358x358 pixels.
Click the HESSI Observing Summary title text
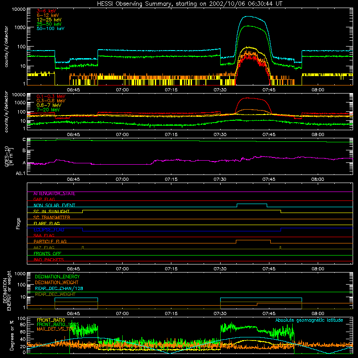coord(189,4)
